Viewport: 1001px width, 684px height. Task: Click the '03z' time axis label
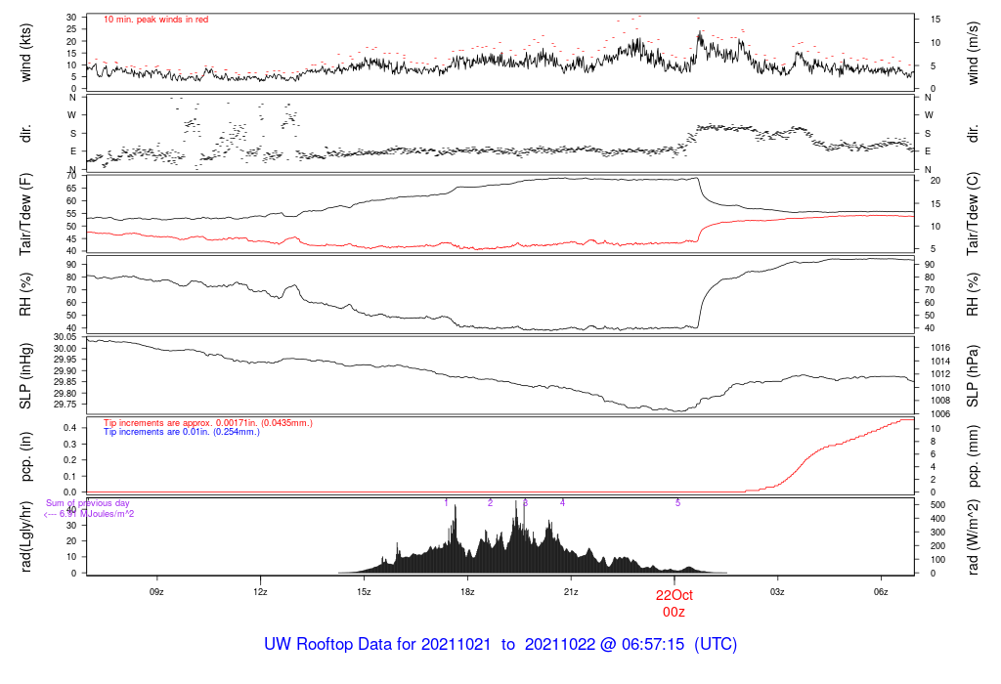777,592
